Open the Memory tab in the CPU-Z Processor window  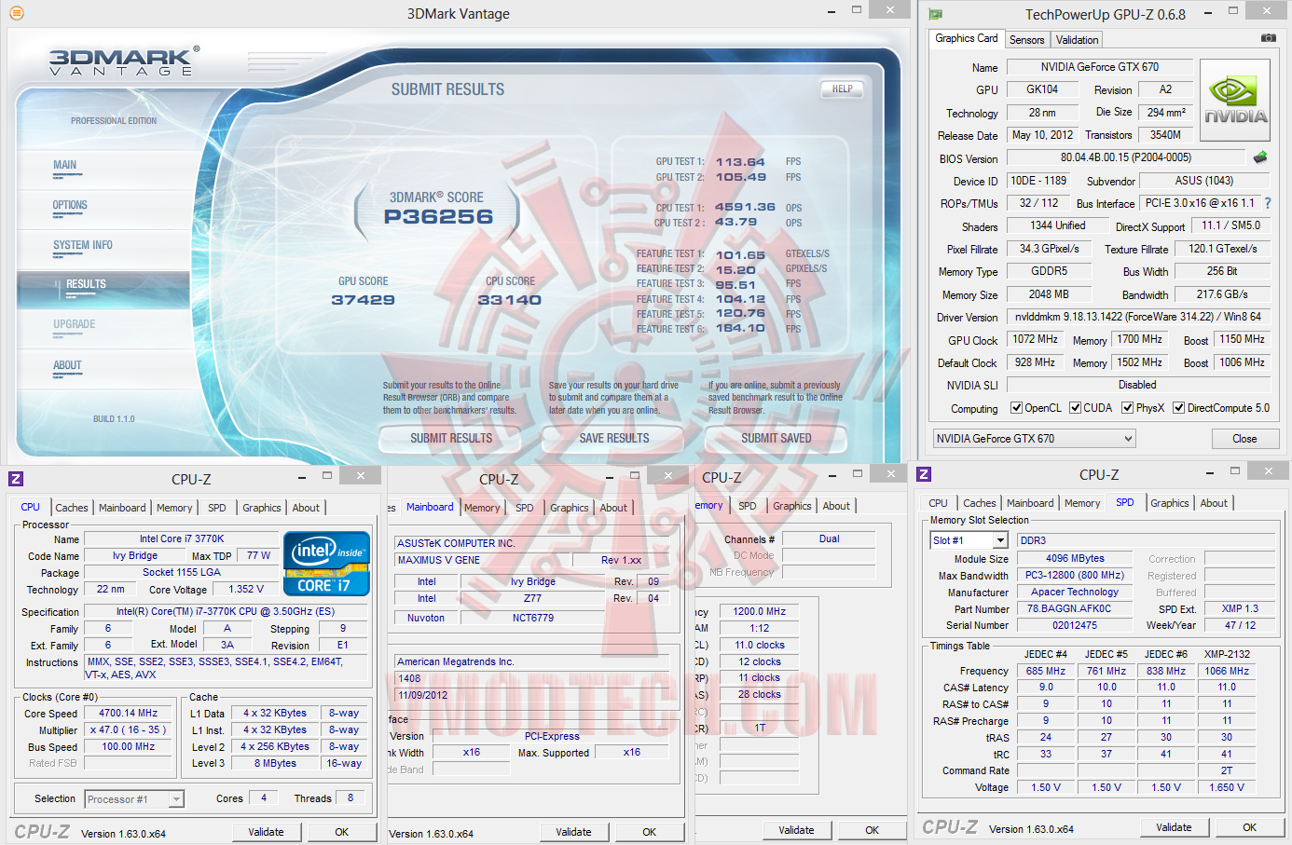click(174, 508)
